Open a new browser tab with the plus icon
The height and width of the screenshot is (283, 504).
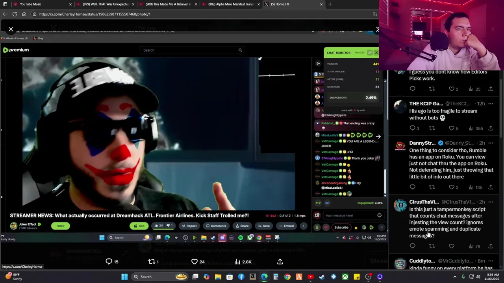(x=330, y=4)
